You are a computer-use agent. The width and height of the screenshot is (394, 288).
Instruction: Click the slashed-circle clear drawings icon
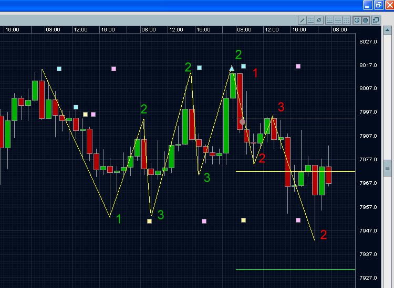click(319, 20)
